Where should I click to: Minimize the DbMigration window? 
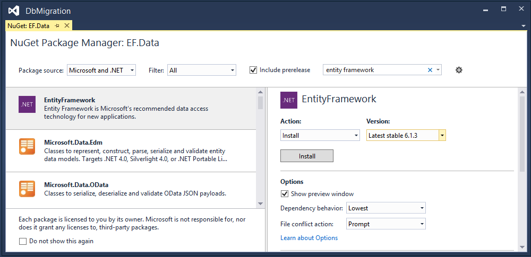pos(486,10)
